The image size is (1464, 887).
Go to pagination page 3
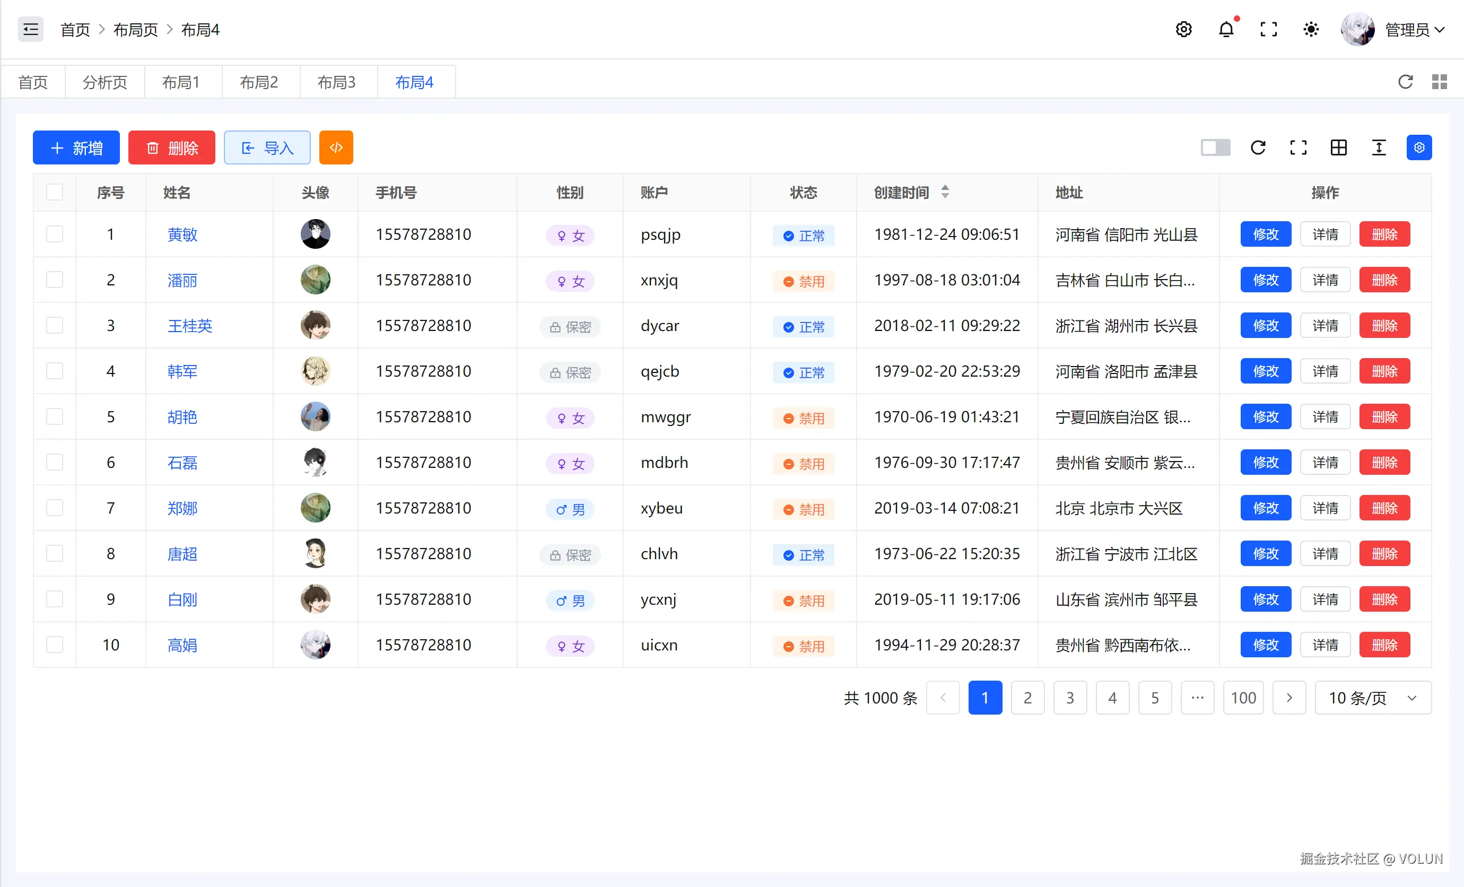click(1069, 698)
